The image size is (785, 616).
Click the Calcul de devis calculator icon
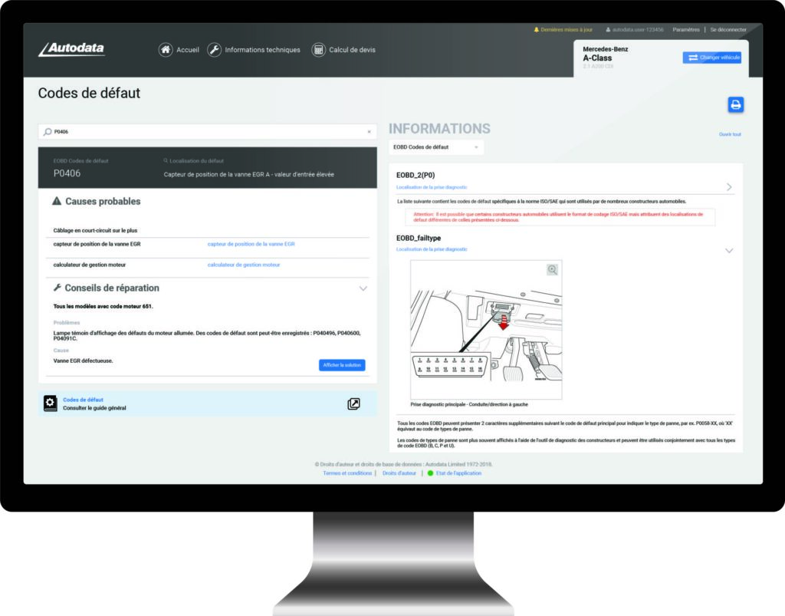click(318, 50)
